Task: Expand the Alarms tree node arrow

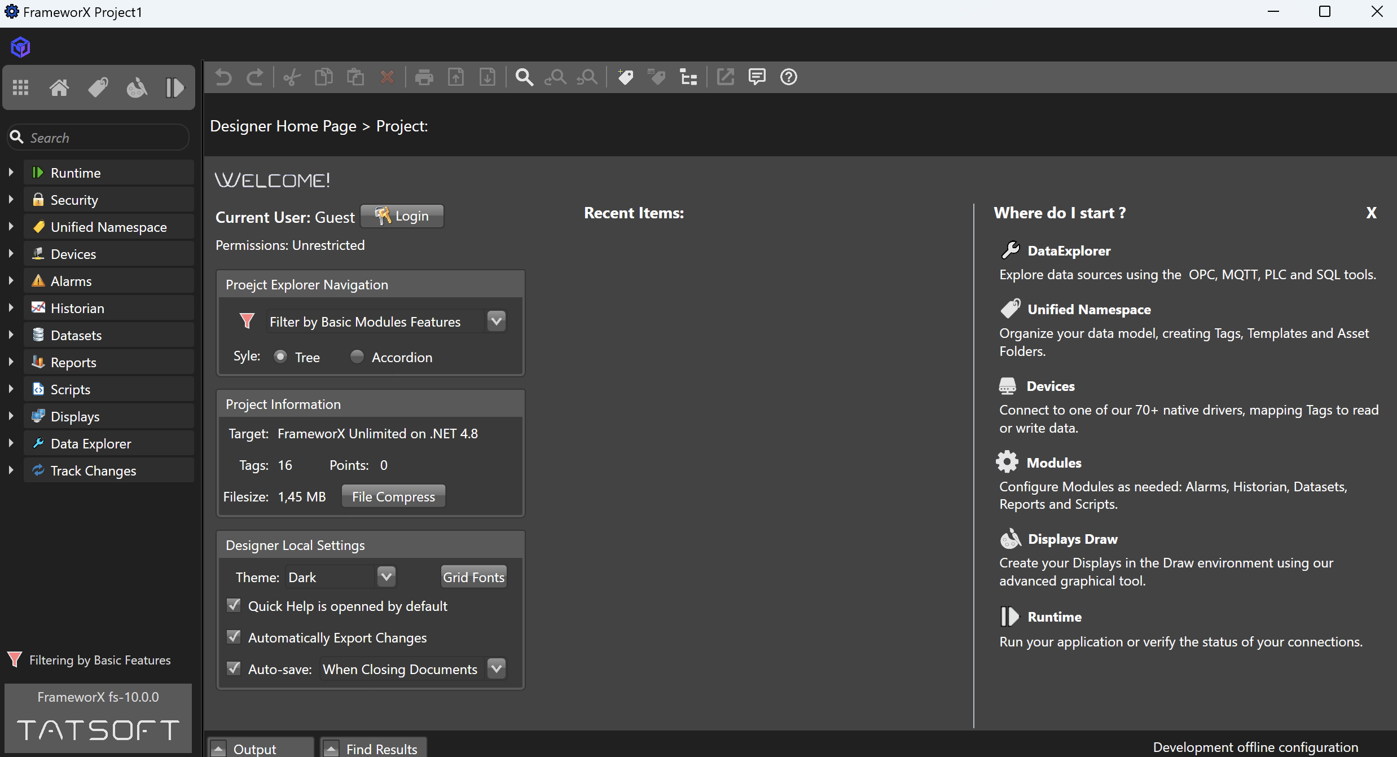Action: tap(11, 280)
